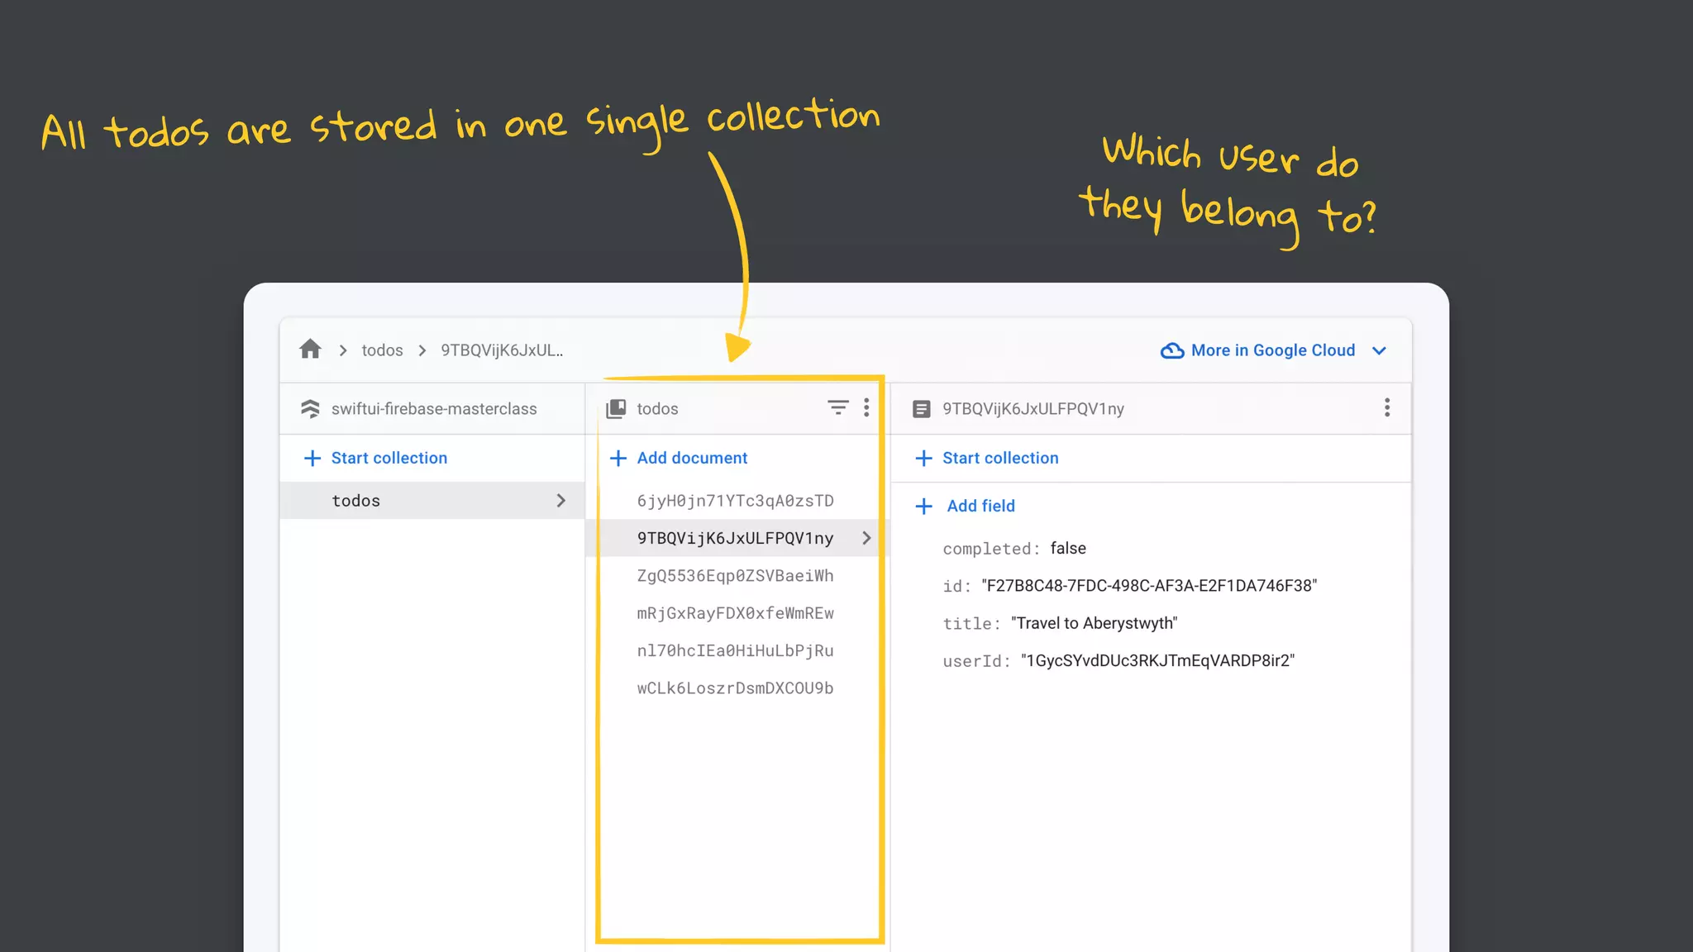Screen dimensions: 1693x952
Task: Add field to the document
Action: point(980,506)
